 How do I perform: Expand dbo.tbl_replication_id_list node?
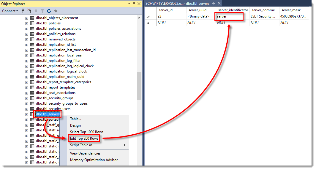click(27, 45)
